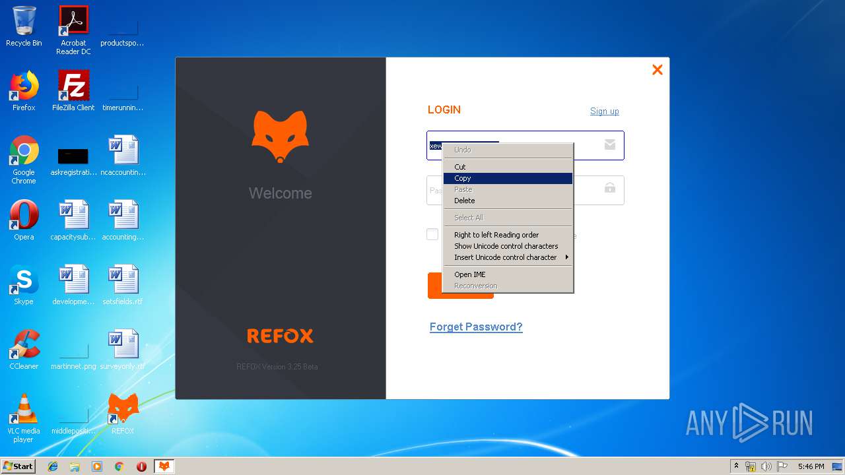Choose Copy from context menu
The image size is (845, 475).
tap(508, 178)
